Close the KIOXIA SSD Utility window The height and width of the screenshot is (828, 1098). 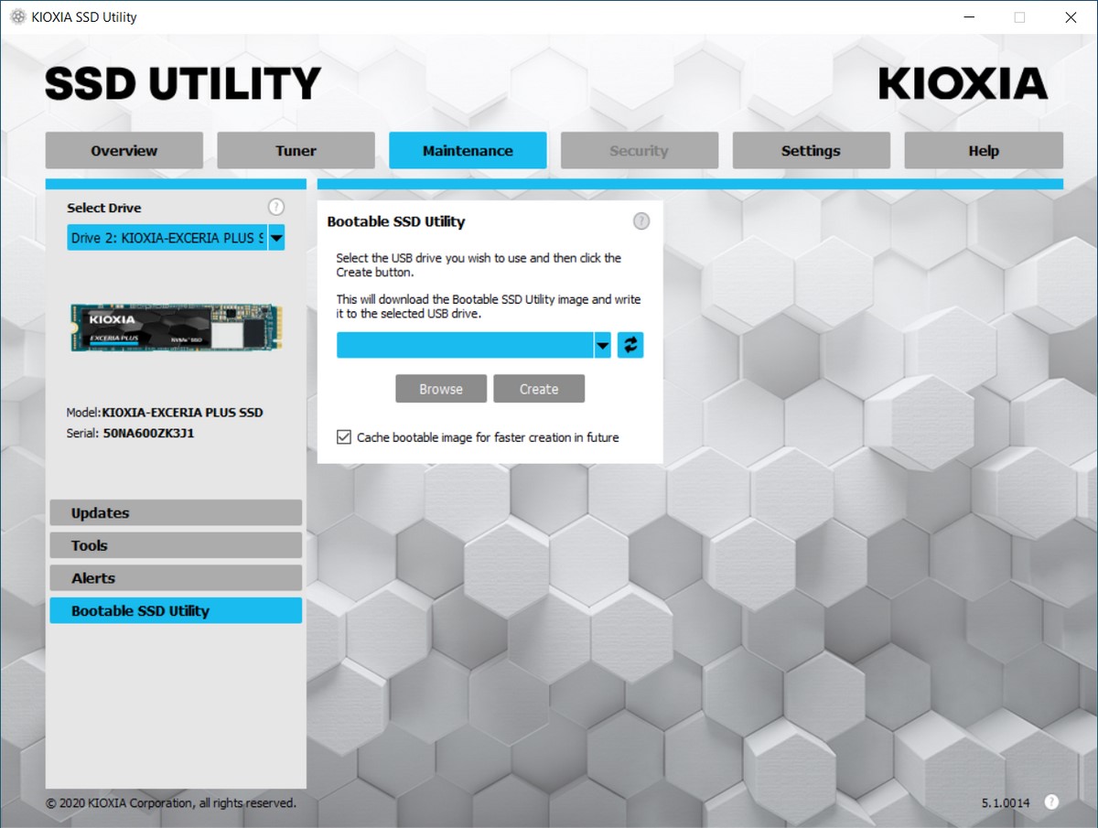[1071, 17]
